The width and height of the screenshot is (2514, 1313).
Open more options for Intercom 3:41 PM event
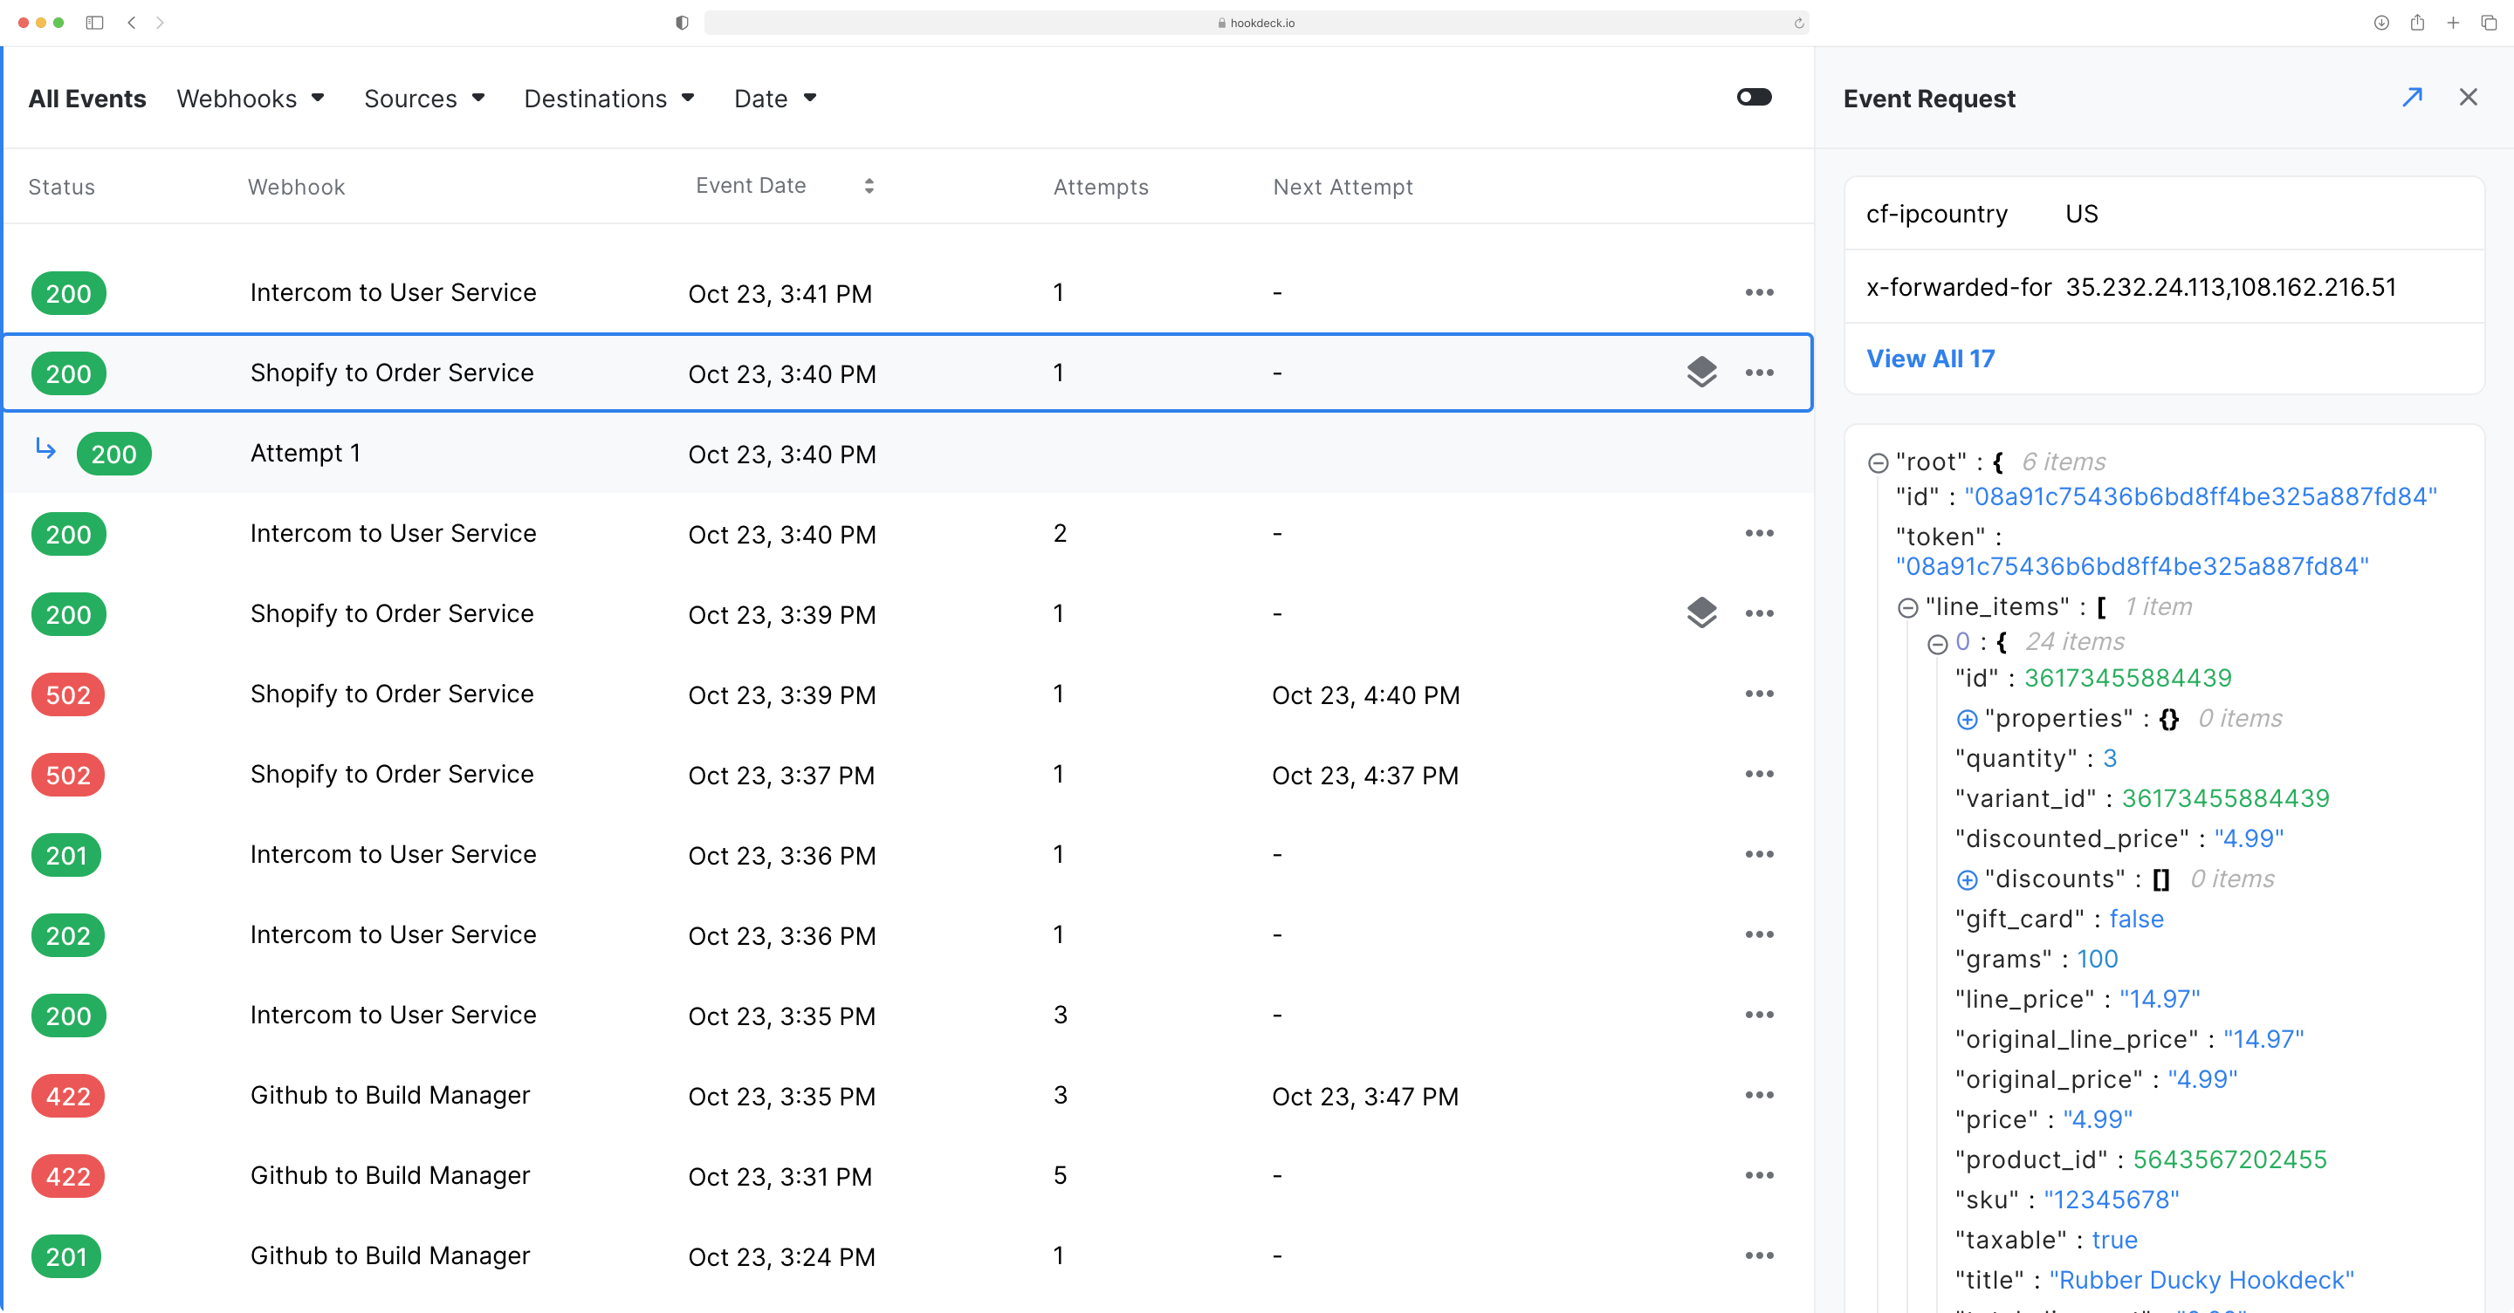click(1759, 292)
